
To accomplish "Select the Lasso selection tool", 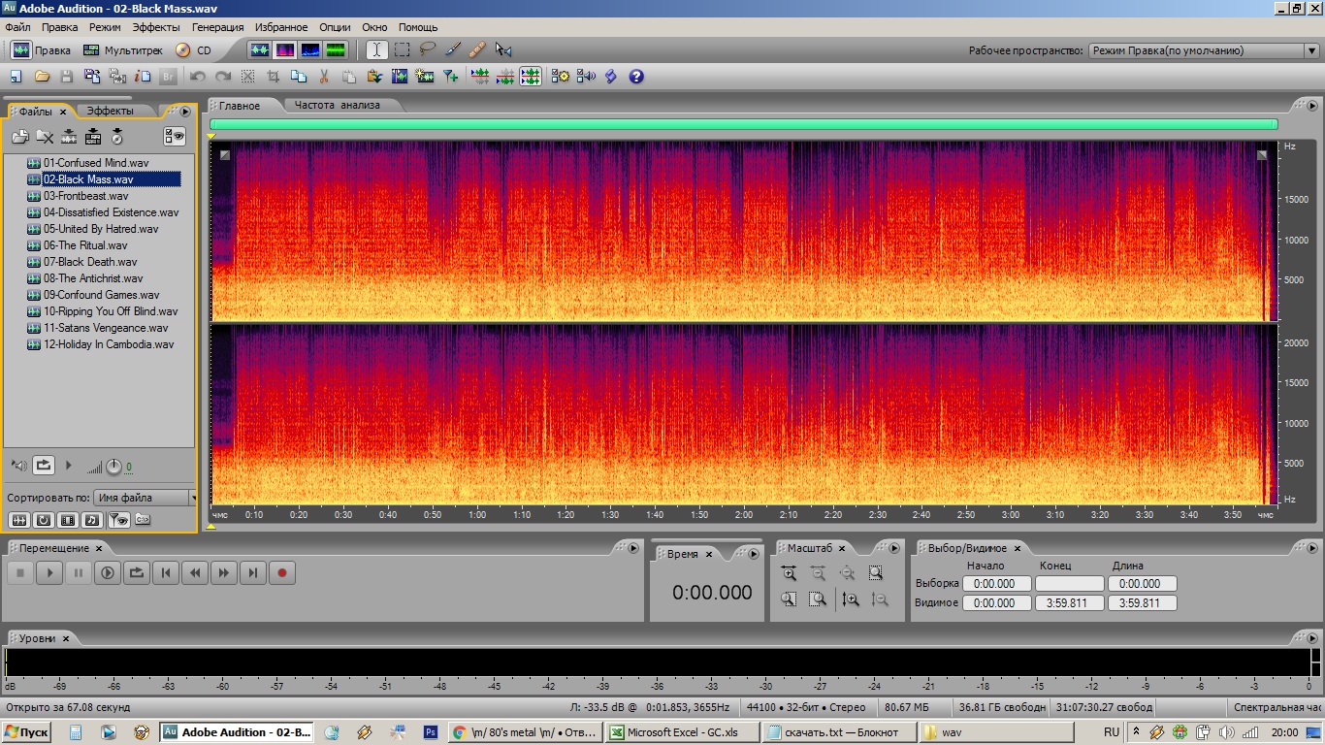I will pos(427,50).
